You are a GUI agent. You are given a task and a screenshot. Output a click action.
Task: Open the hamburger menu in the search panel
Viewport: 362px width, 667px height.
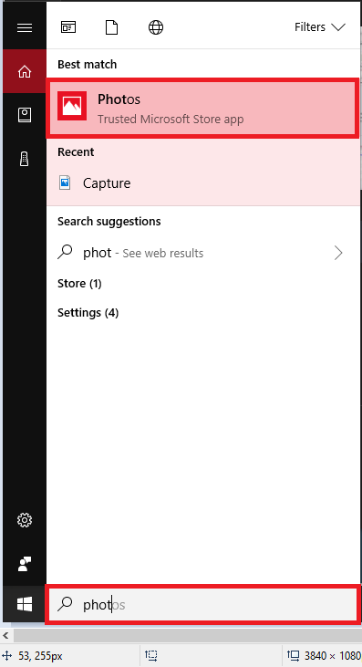click(25, 27)
